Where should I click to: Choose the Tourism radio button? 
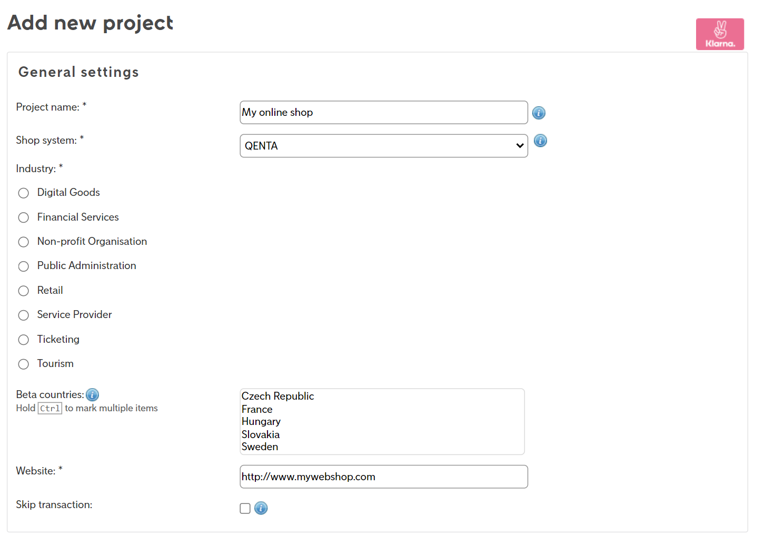(24, 364)
